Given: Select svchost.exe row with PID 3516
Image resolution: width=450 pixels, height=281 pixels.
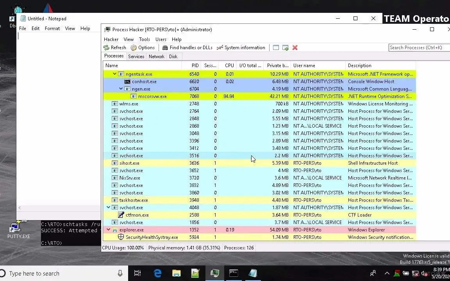Looking at the screenshot, I should [259, 156].
